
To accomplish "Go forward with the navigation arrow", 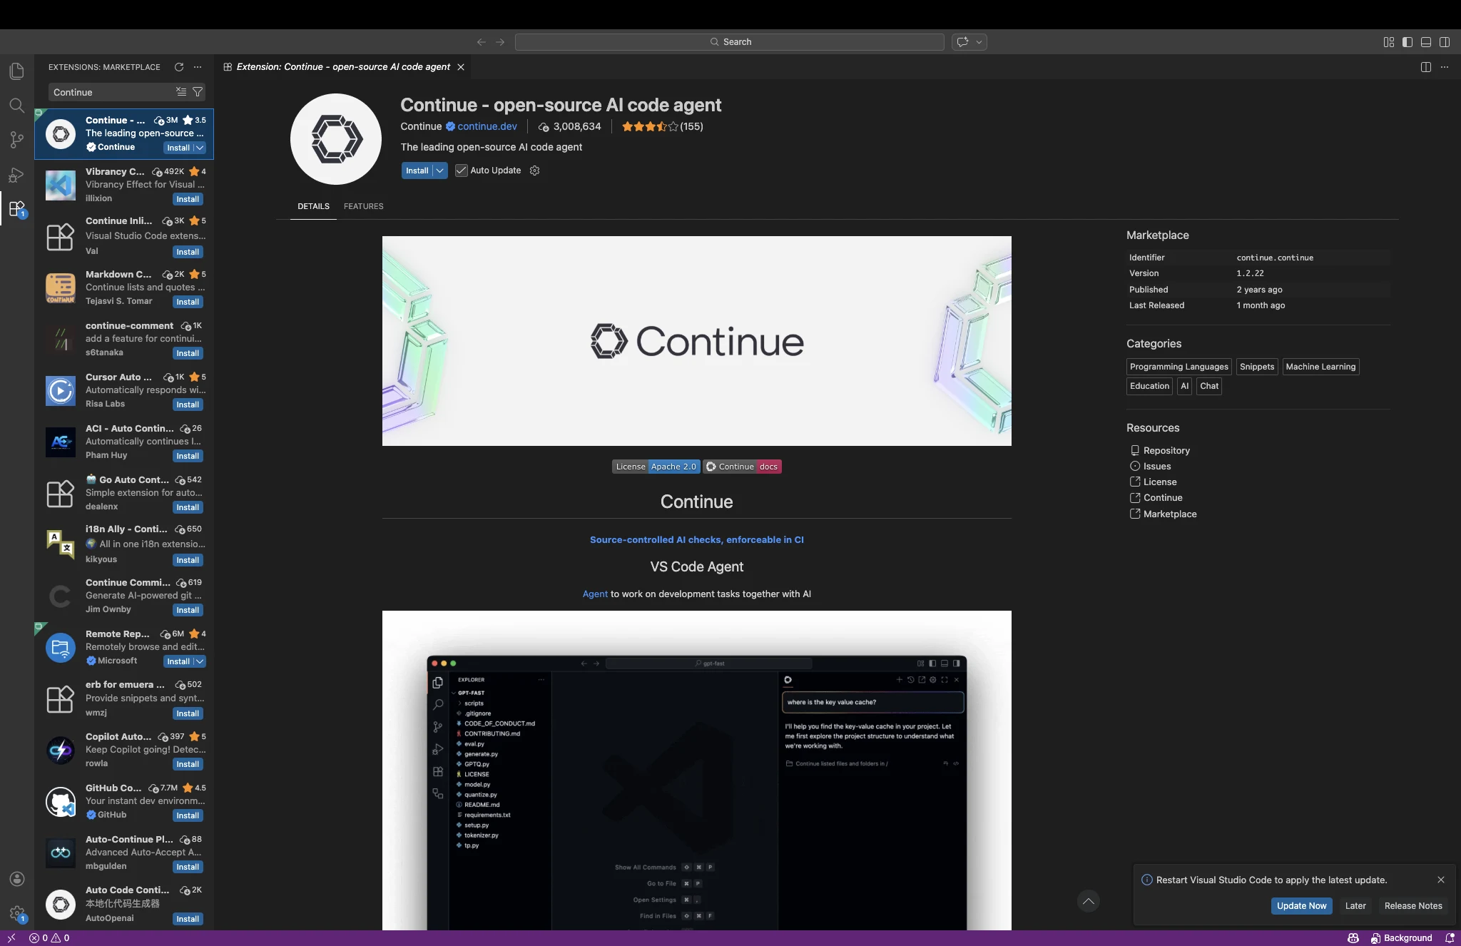I will pos(500,42).
